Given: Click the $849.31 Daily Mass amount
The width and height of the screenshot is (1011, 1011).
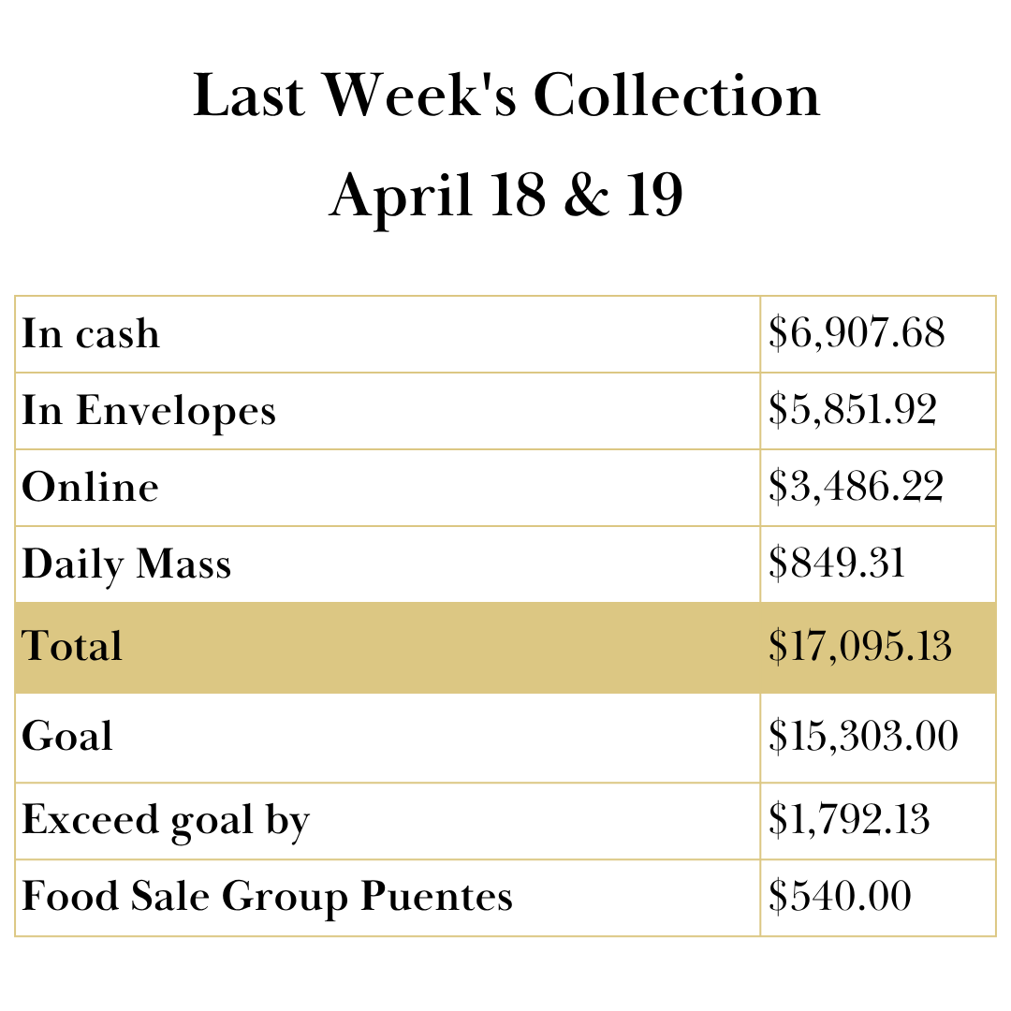Looking at the screenshot, I should click(836, 564).
